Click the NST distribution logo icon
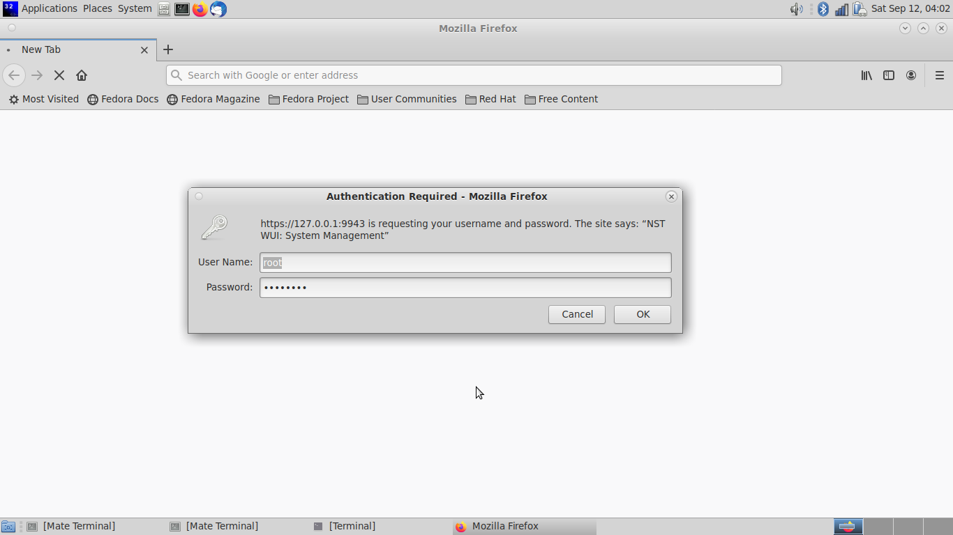953x535 pixels. click(x=10, y=9)
